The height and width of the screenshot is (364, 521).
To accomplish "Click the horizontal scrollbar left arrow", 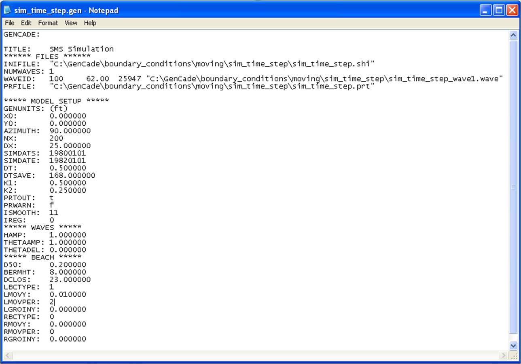I will tap(8, 356).
